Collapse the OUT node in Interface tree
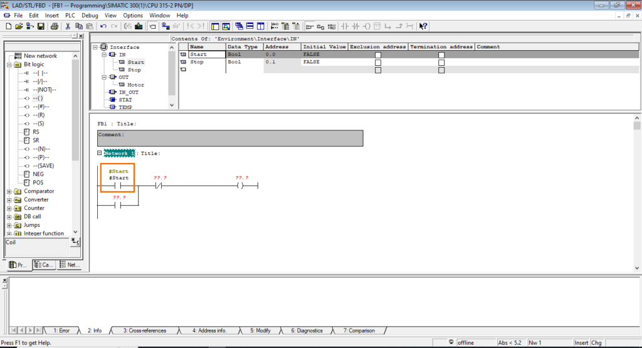This screenshot has width=642, height=348. click(x=105, y=77)
